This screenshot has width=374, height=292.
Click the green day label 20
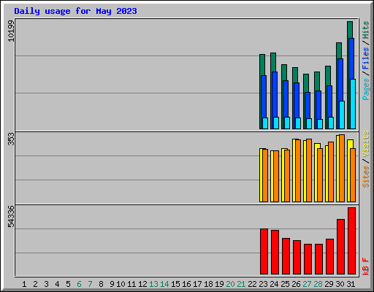pos(230,284)
